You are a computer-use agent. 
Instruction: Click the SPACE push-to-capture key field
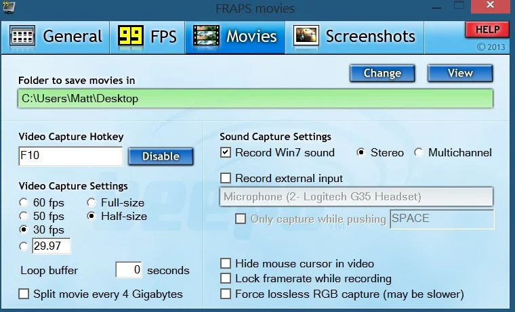click(x=442, y=219)
